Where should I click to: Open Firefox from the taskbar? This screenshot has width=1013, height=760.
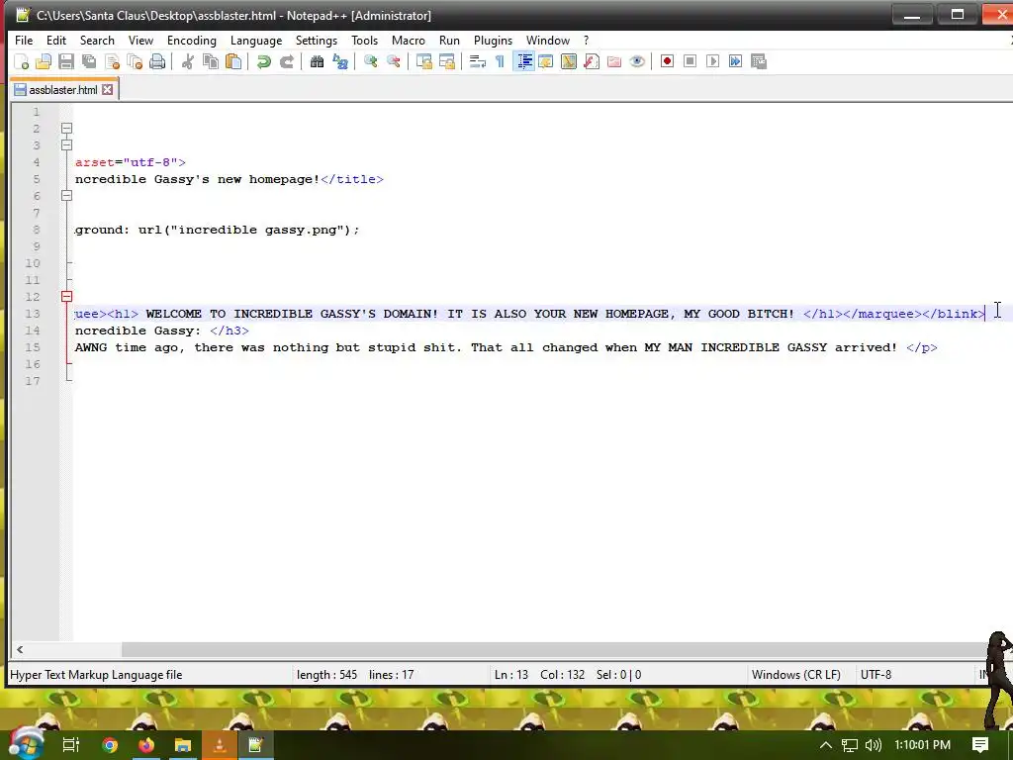(x=146, y=745)
